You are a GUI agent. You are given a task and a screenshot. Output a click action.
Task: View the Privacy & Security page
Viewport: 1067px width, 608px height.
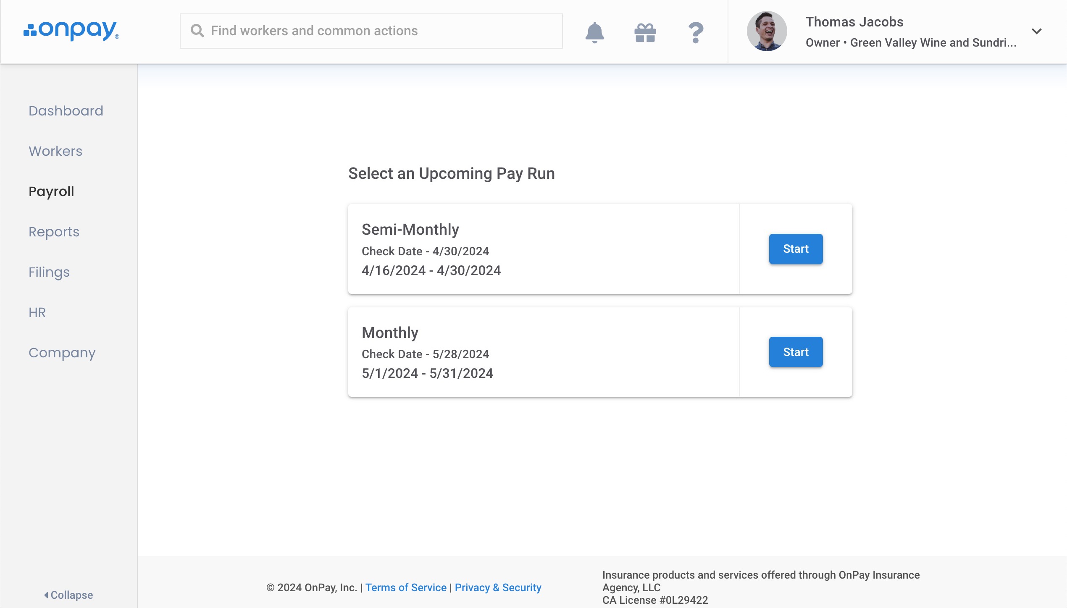click(x=498, y=587)
